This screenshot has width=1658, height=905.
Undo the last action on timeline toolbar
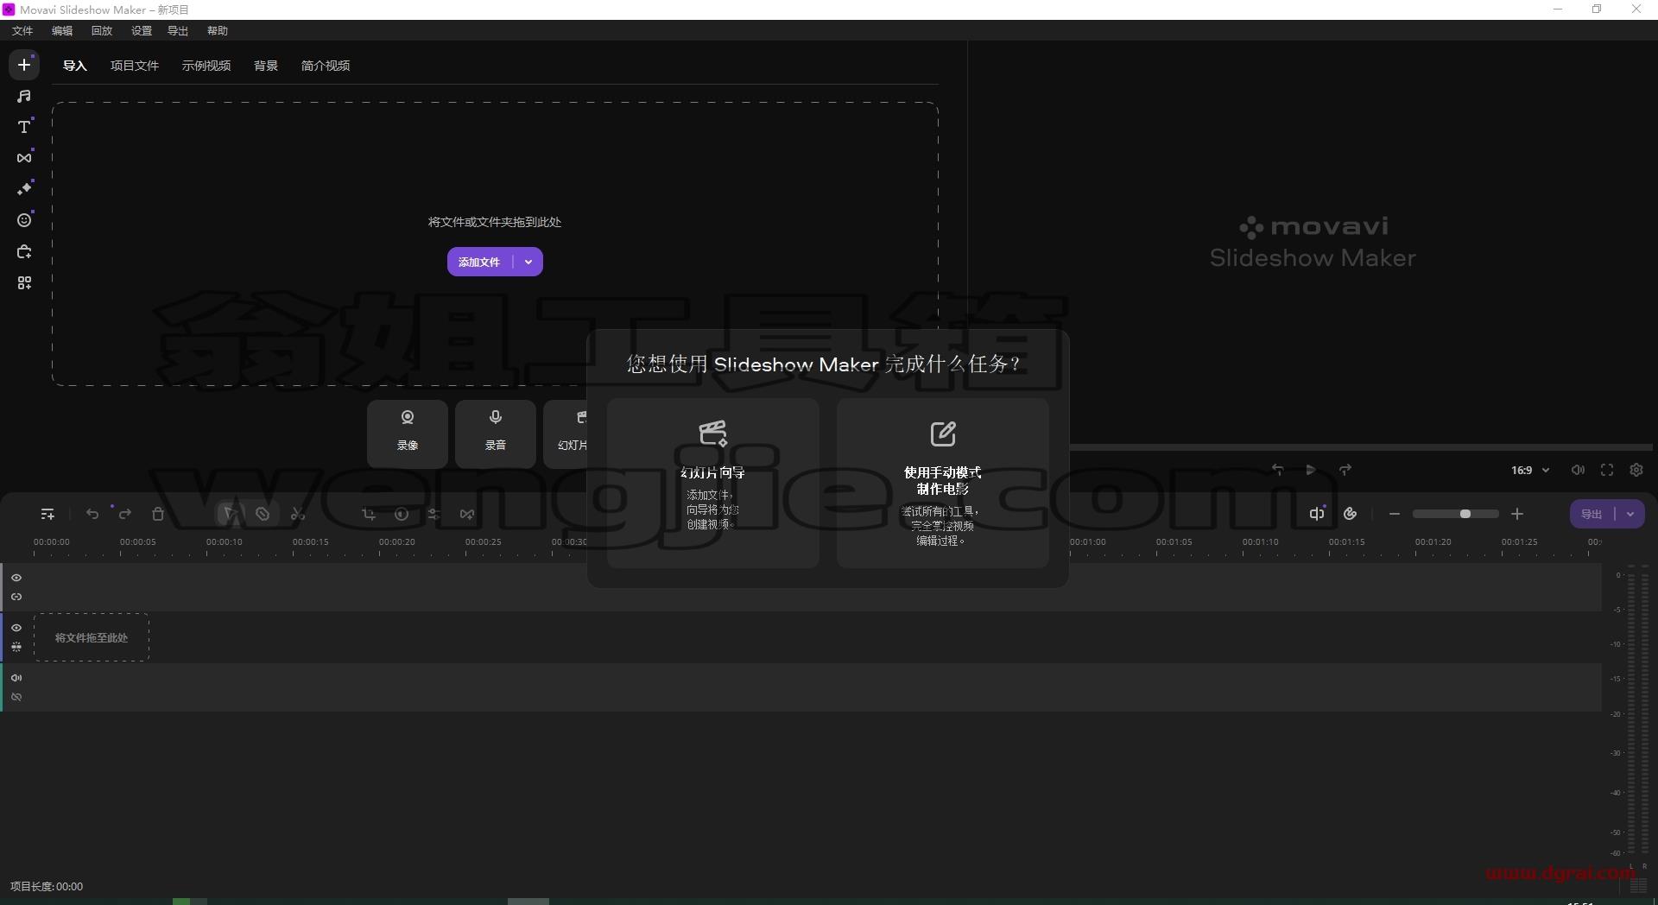tap(92, 514)
